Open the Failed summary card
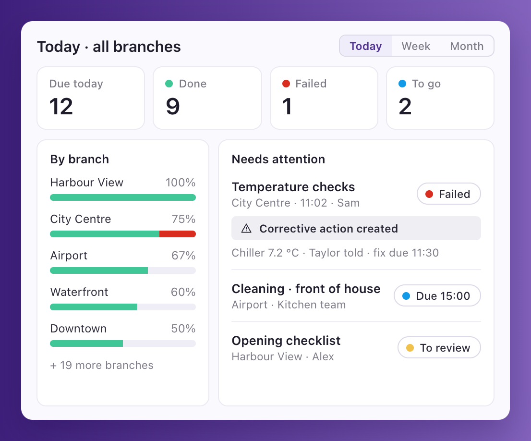The height and width of the screenshot is (441, 531). tap(324, 98)
